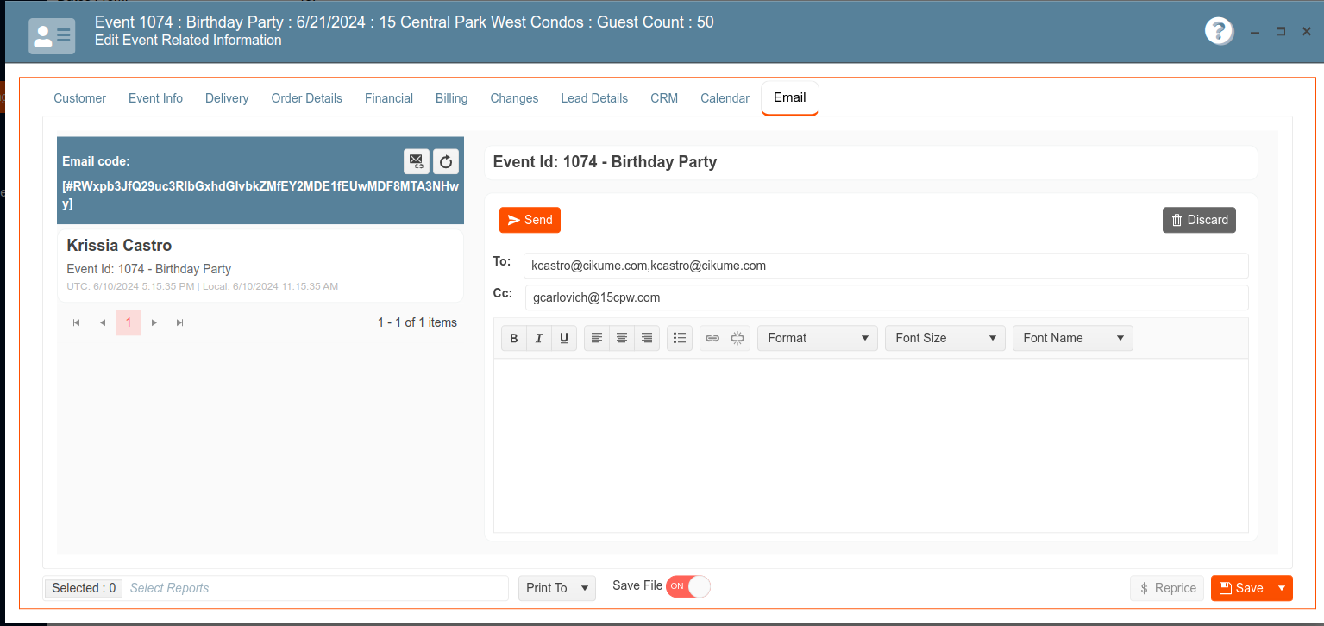Click the email subject Event Id: 1074 field
The image size is (1324, 626).
coord(871,162)
